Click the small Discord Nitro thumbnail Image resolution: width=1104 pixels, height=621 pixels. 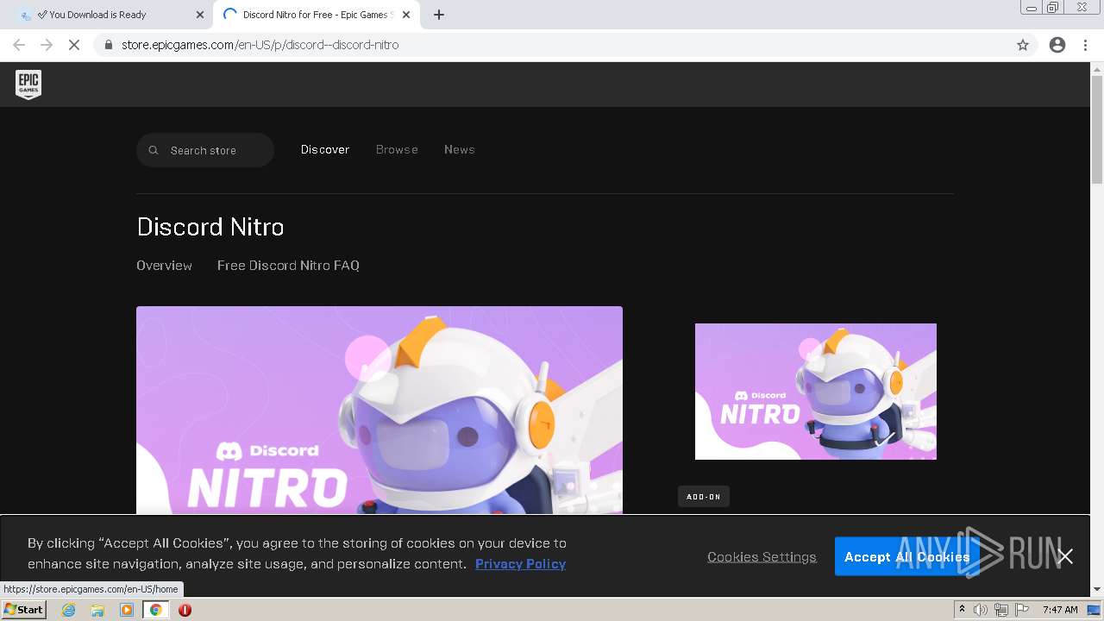816,392
